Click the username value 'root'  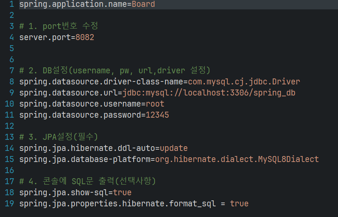tap(155, 104)
